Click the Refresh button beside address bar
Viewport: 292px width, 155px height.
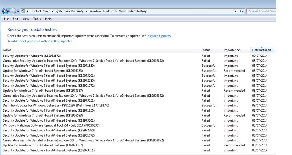tap(242, 11)
